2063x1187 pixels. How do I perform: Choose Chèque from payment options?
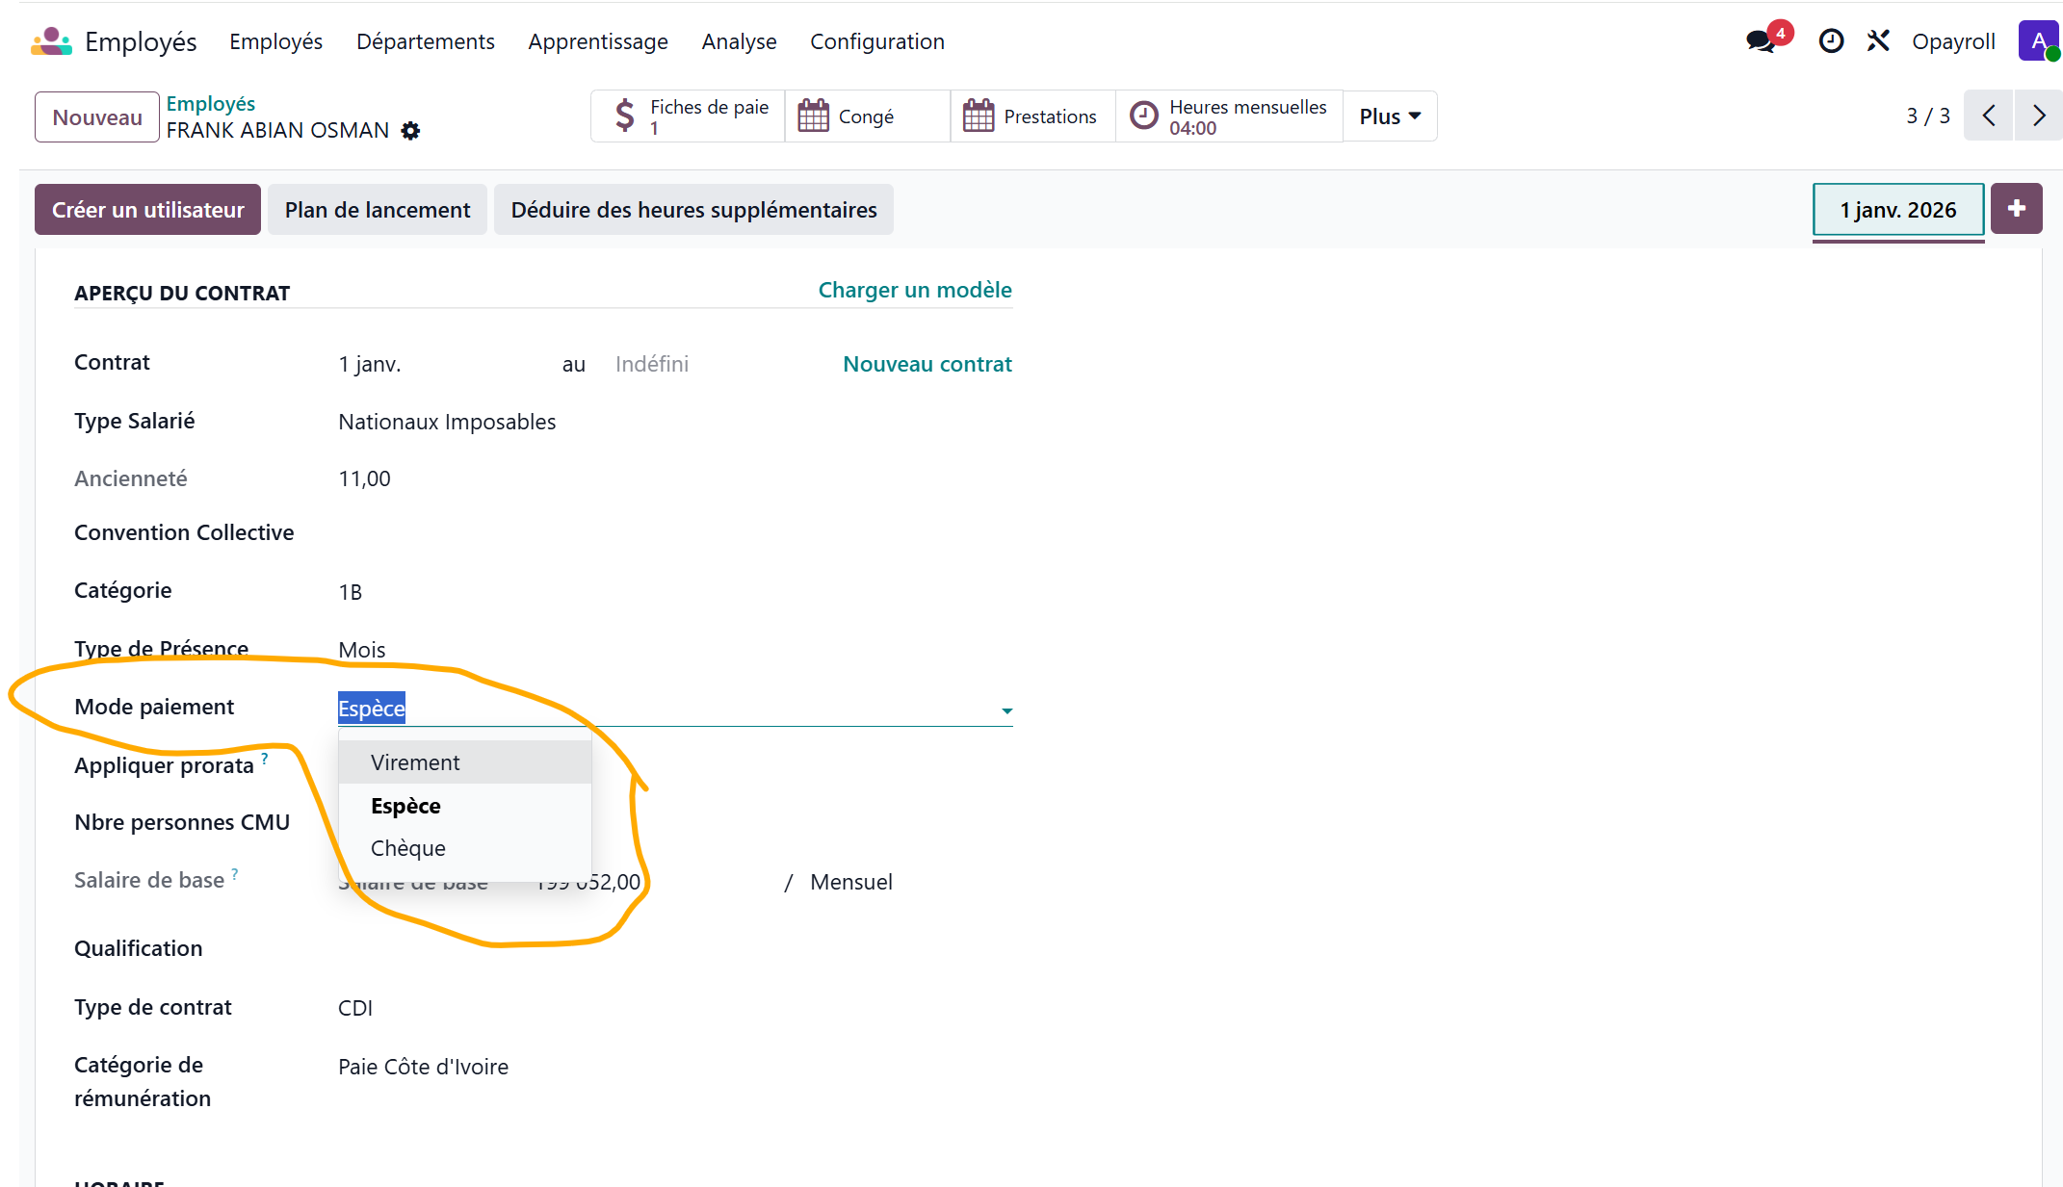pyautogui.click(x=408, y=848)
